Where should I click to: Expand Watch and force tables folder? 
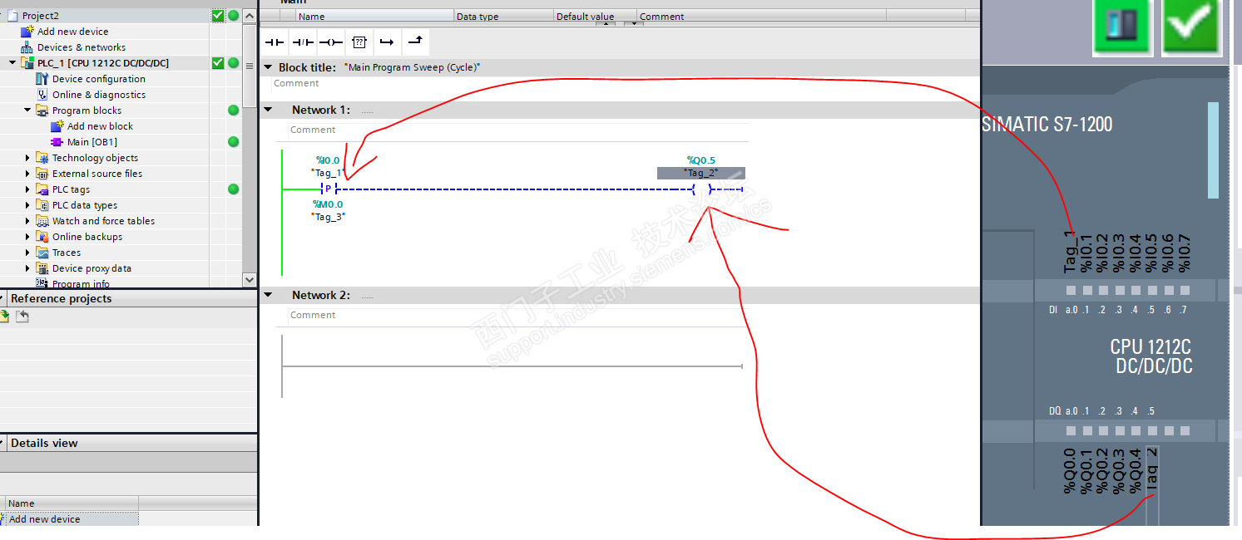pyautogui.click(x=27, y=221)
